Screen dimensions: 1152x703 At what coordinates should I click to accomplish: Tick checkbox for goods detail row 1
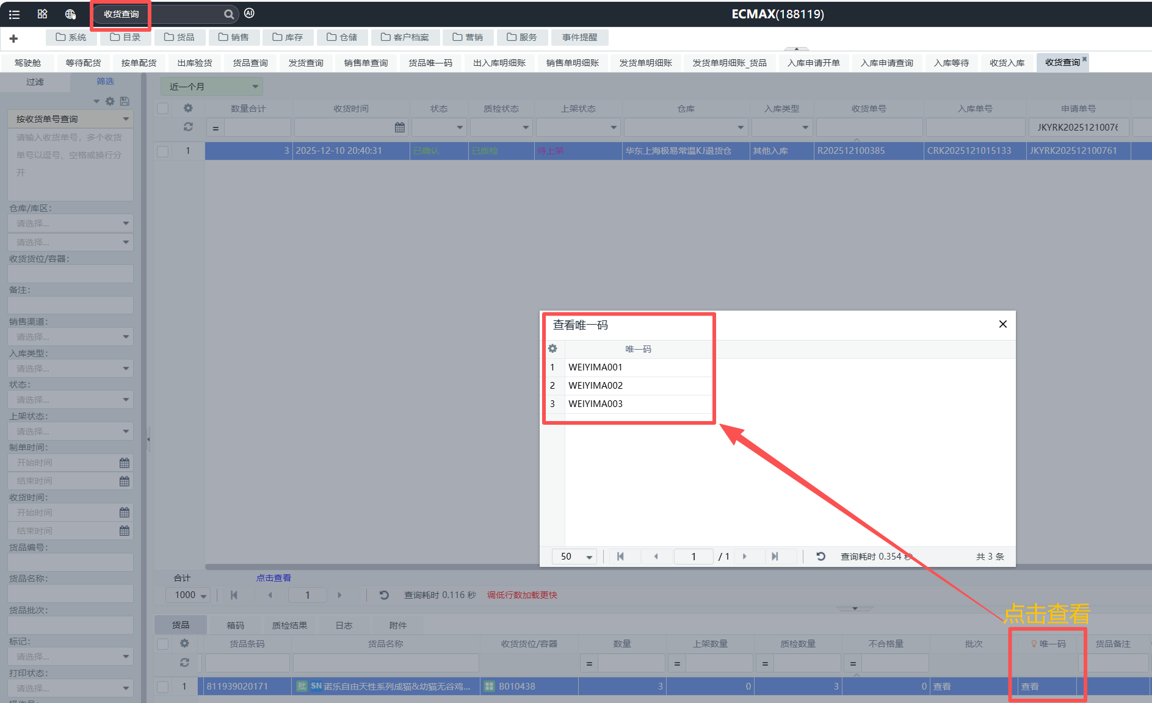[x=163, y=687]
